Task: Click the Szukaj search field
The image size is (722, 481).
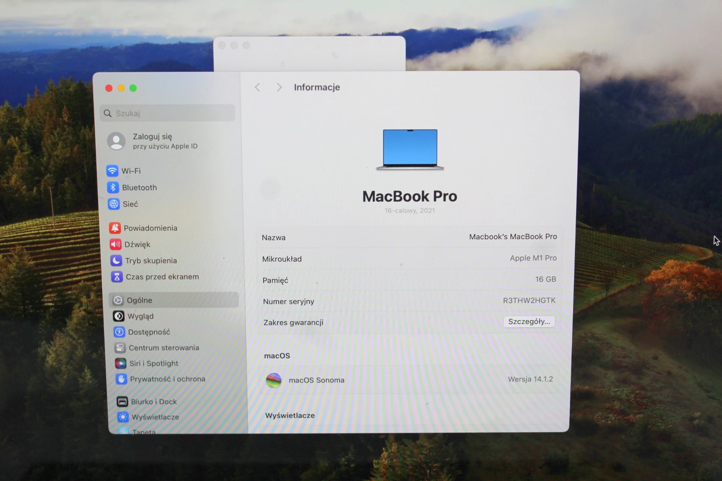Action: (x=167, y=113)
